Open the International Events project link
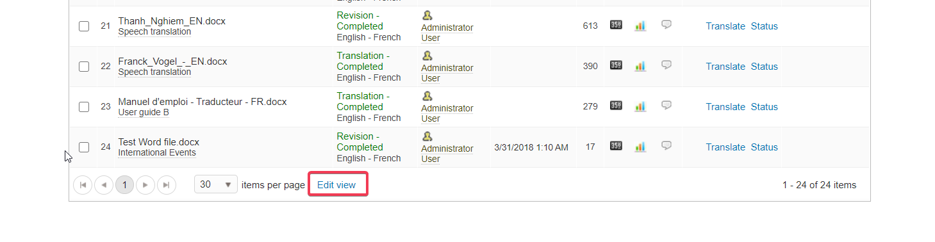 [x=157, y=153]
